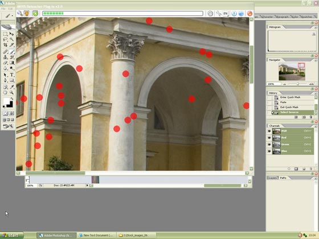This screenshot has width=319, height=239.
Task: Select the Move tool
Action: point(11,34)
